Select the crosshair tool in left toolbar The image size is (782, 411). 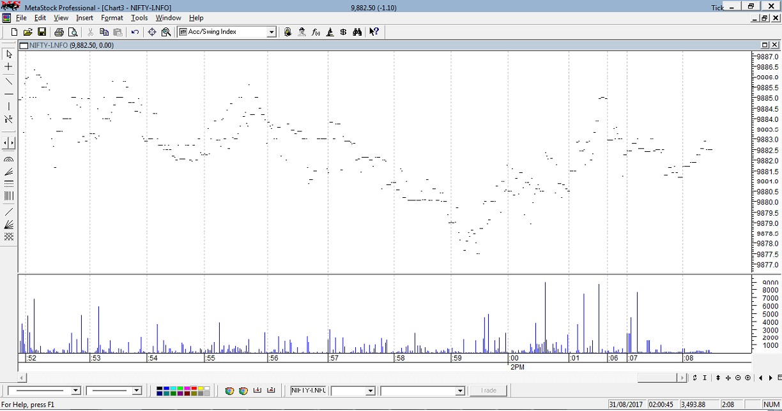[9, 67]
